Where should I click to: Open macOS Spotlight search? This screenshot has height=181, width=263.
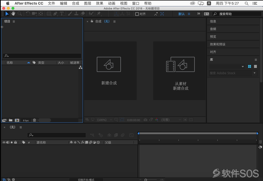[x=246, y=3]
